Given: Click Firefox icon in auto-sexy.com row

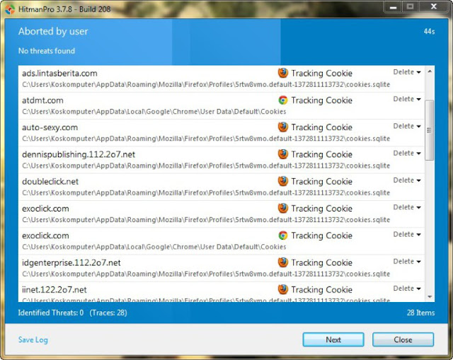Looking at the screenshot, I should pos(283,127).
